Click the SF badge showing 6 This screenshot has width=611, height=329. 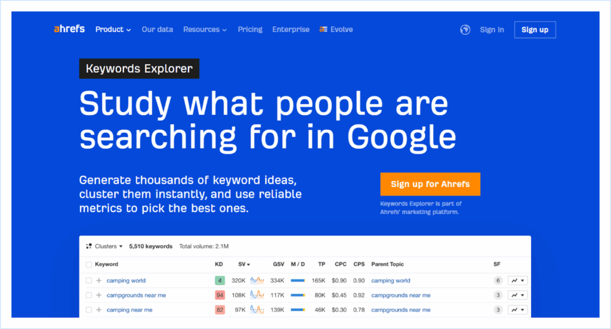coord(498,281)
